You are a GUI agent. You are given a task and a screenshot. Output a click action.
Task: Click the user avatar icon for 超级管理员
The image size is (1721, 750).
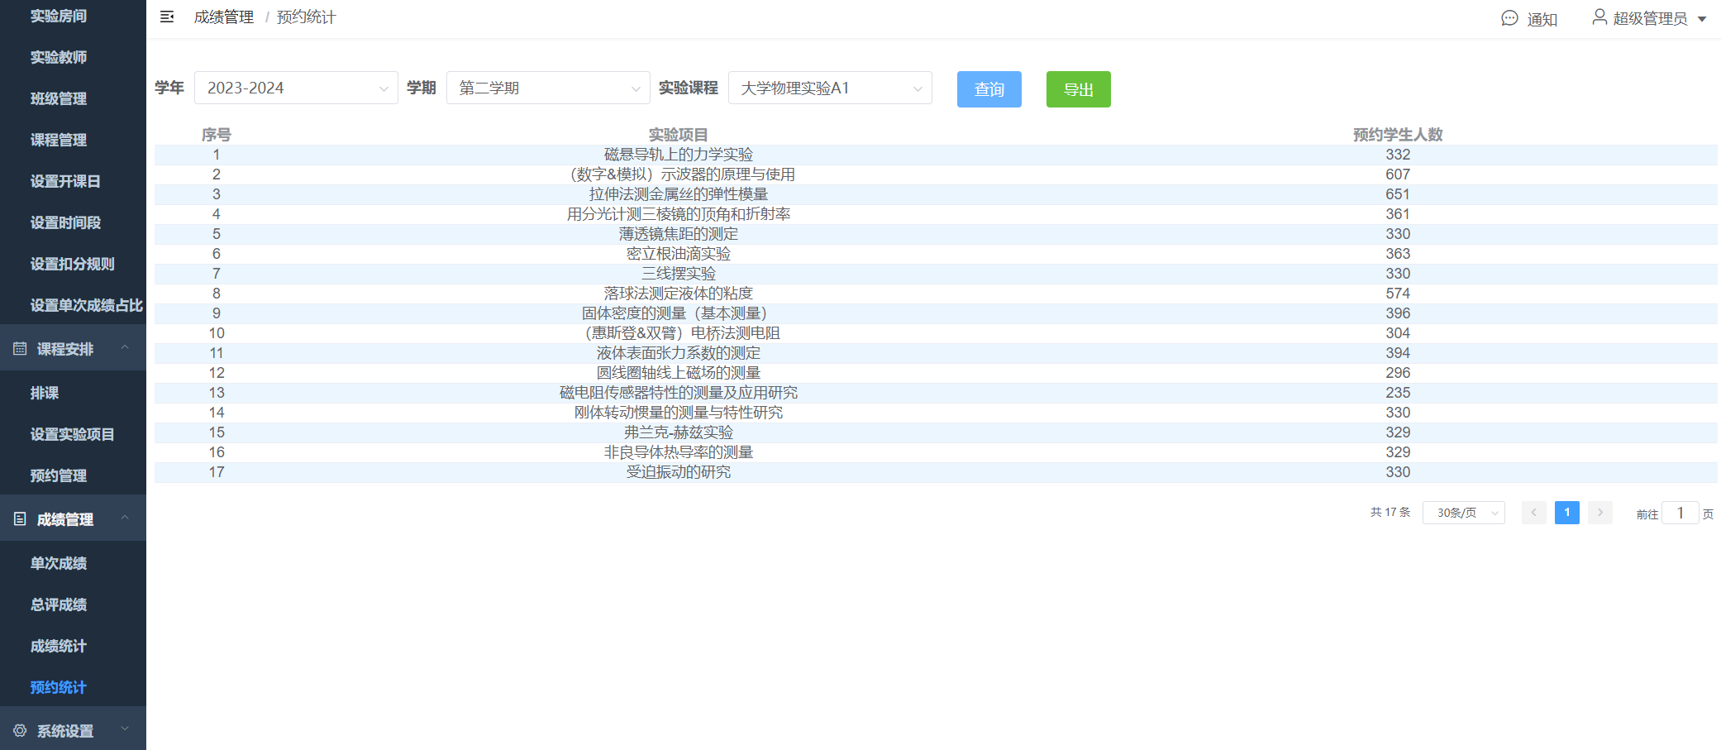point(1599,17)
